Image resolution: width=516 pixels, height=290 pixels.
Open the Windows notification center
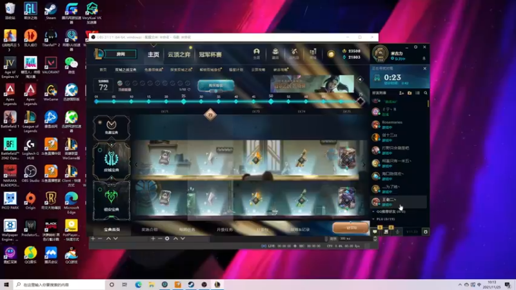pos(508,284)
